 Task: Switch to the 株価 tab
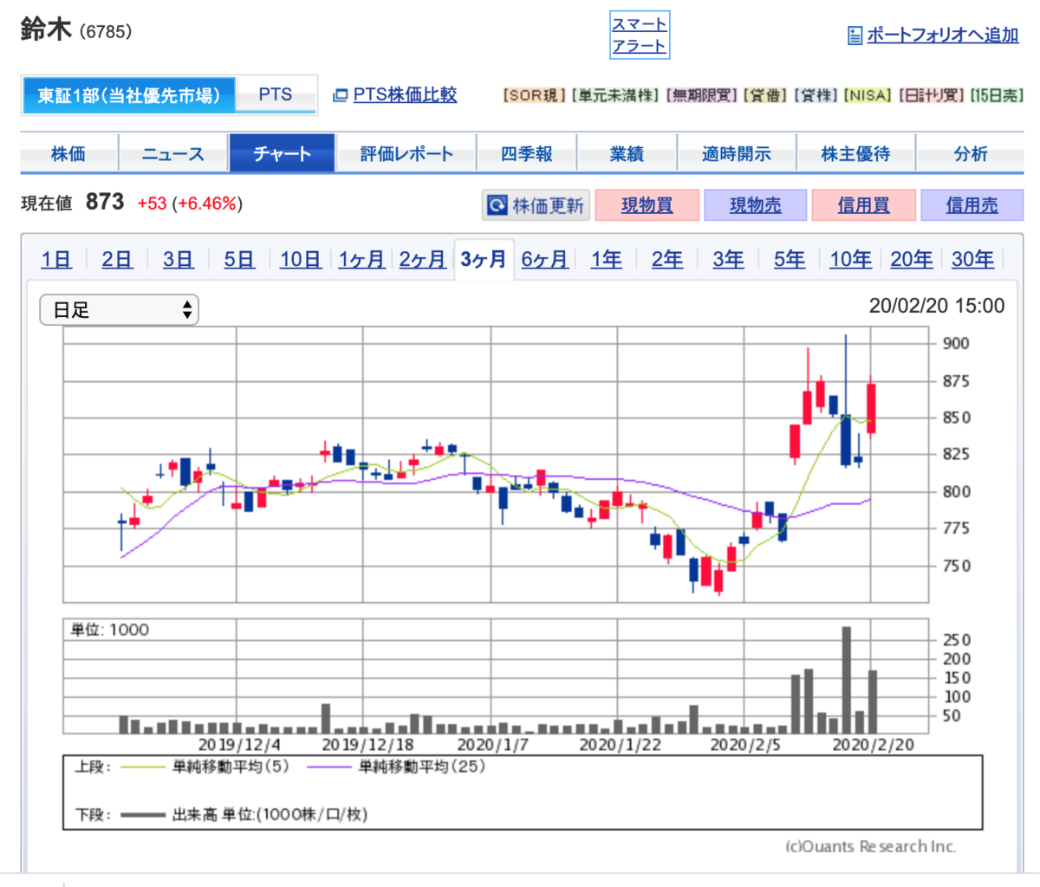(x=68, y=154)
